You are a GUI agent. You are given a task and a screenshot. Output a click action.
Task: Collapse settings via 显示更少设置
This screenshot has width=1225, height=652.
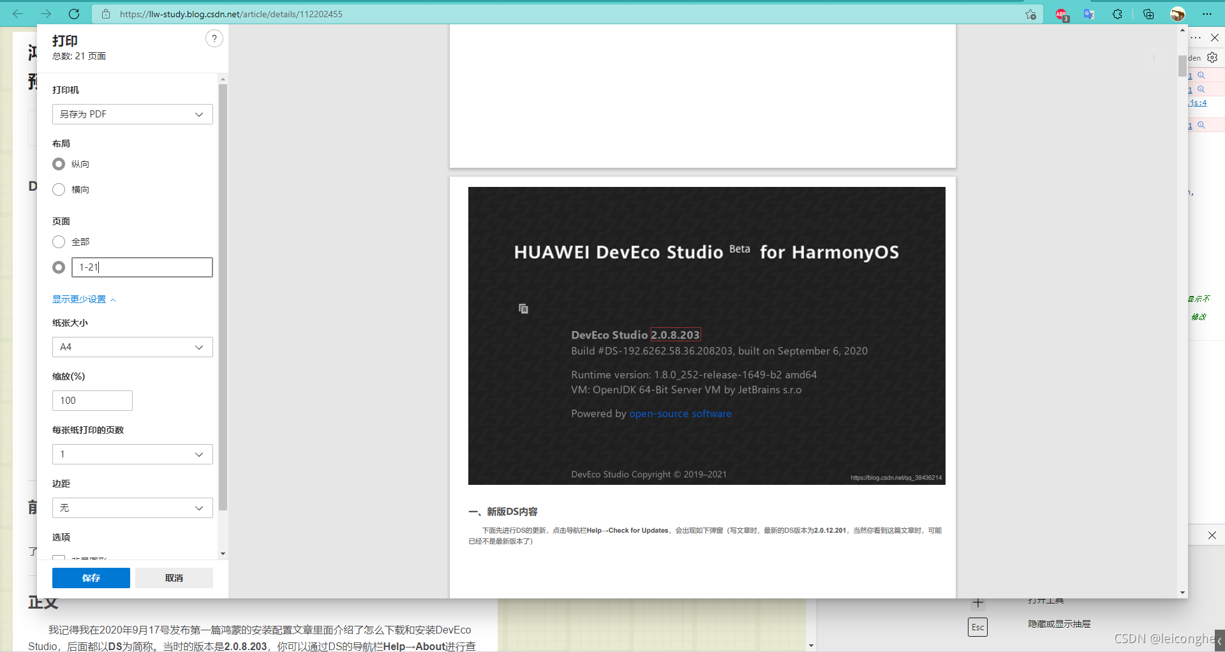(x=84, y=299)
